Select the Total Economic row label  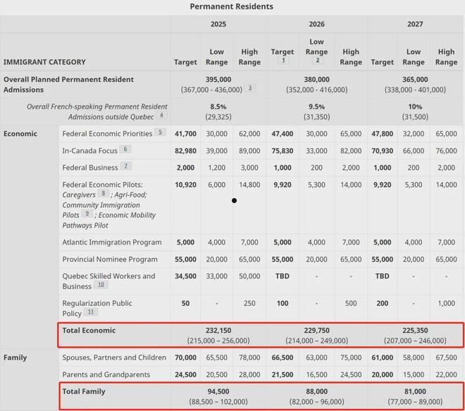pos(89,330)
